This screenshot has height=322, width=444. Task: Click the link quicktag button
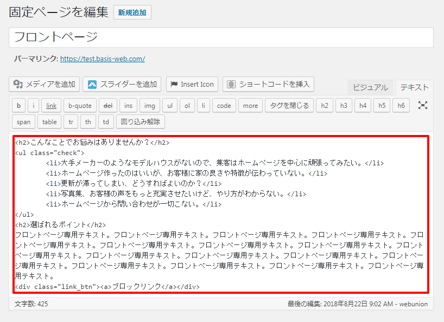tap(51, 106)
